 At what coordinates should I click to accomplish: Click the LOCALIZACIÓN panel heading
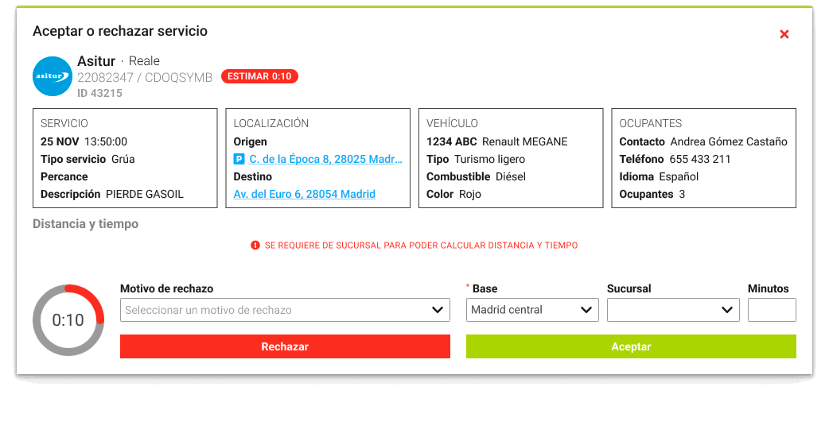point(271,123)
